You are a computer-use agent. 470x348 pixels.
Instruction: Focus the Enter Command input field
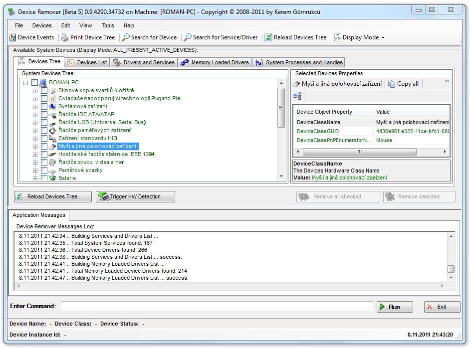(x=217, y=307)
